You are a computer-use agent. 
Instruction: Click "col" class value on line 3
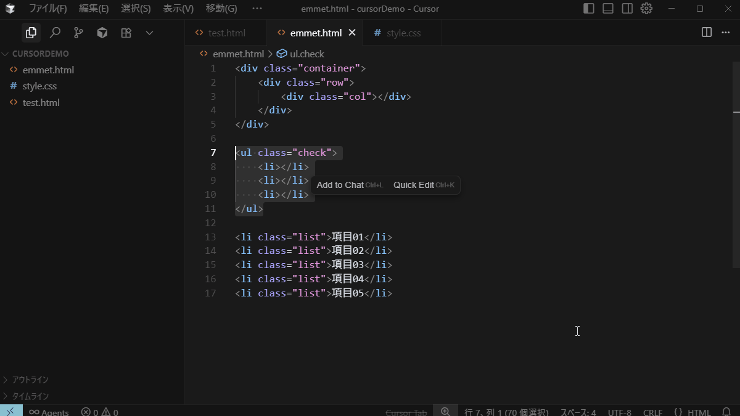(357, 96)
